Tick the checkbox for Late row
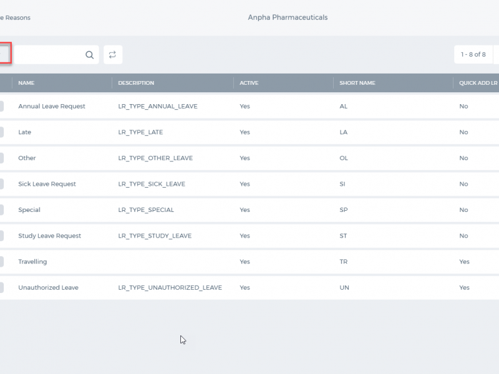Image resolution: width=499 pixels, height=374 pixels. tap(2, 132)
